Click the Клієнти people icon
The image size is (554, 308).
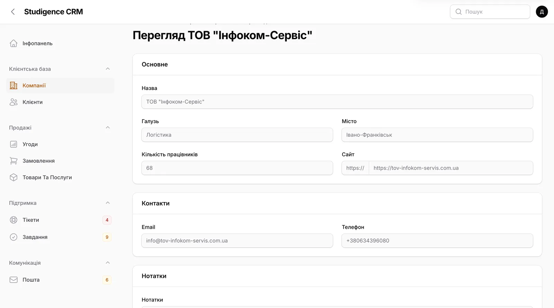pos(14,102)
